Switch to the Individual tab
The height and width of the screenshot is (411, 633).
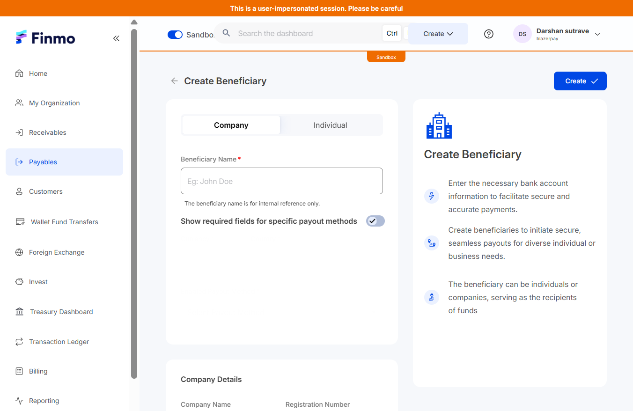[x=331, y=125]
